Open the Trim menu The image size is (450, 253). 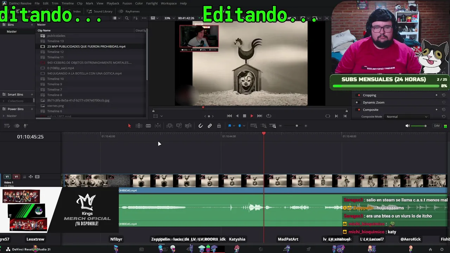[55, 4]
